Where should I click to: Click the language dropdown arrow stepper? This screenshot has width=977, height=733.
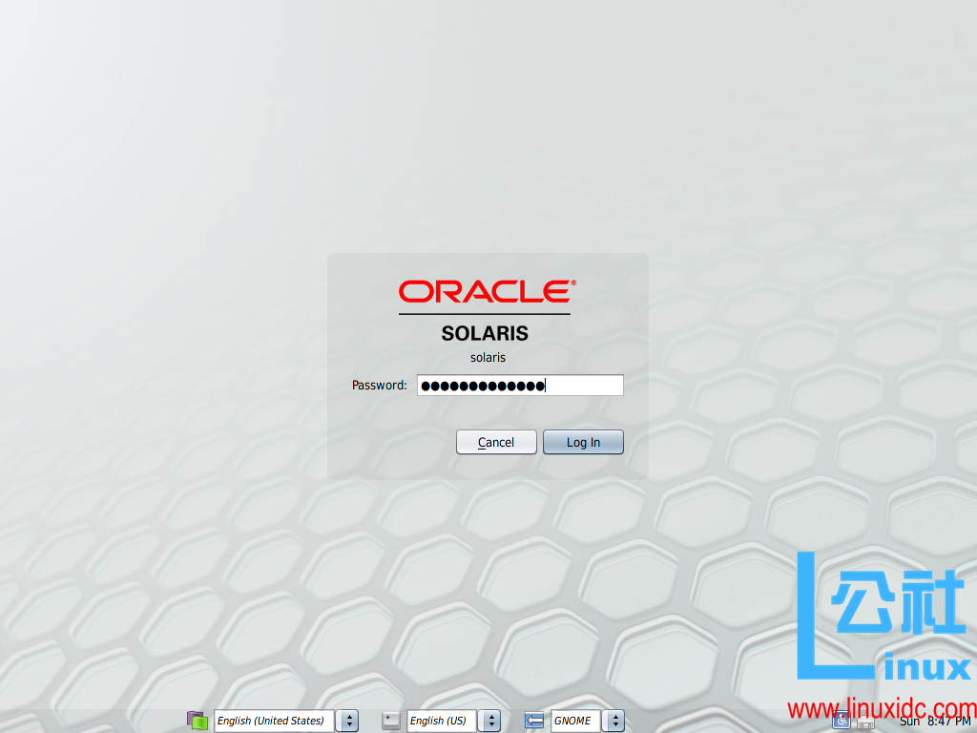click(348, 721)
